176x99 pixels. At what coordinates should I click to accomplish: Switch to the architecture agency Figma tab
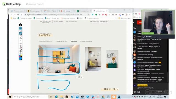coord(100,11)
